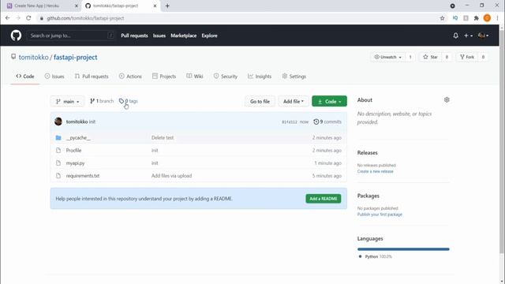Image resolution: width=505 pixels, height=284 pixels.
Task: Click the __pycache__ folder icon
Action: pyautogui.click(x=58, y=138)
